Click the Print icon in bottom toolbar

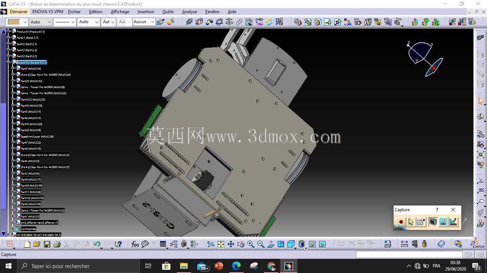57,244
